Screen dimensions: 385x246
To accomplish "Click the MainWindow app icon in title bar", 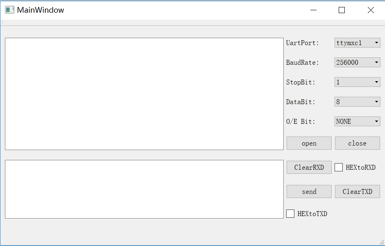I will pos(9,10).
